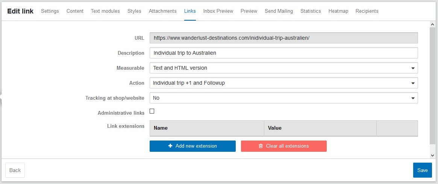Click into the Description text field
438x184 pixels.
pyautogui.click(x=284, y=53)
